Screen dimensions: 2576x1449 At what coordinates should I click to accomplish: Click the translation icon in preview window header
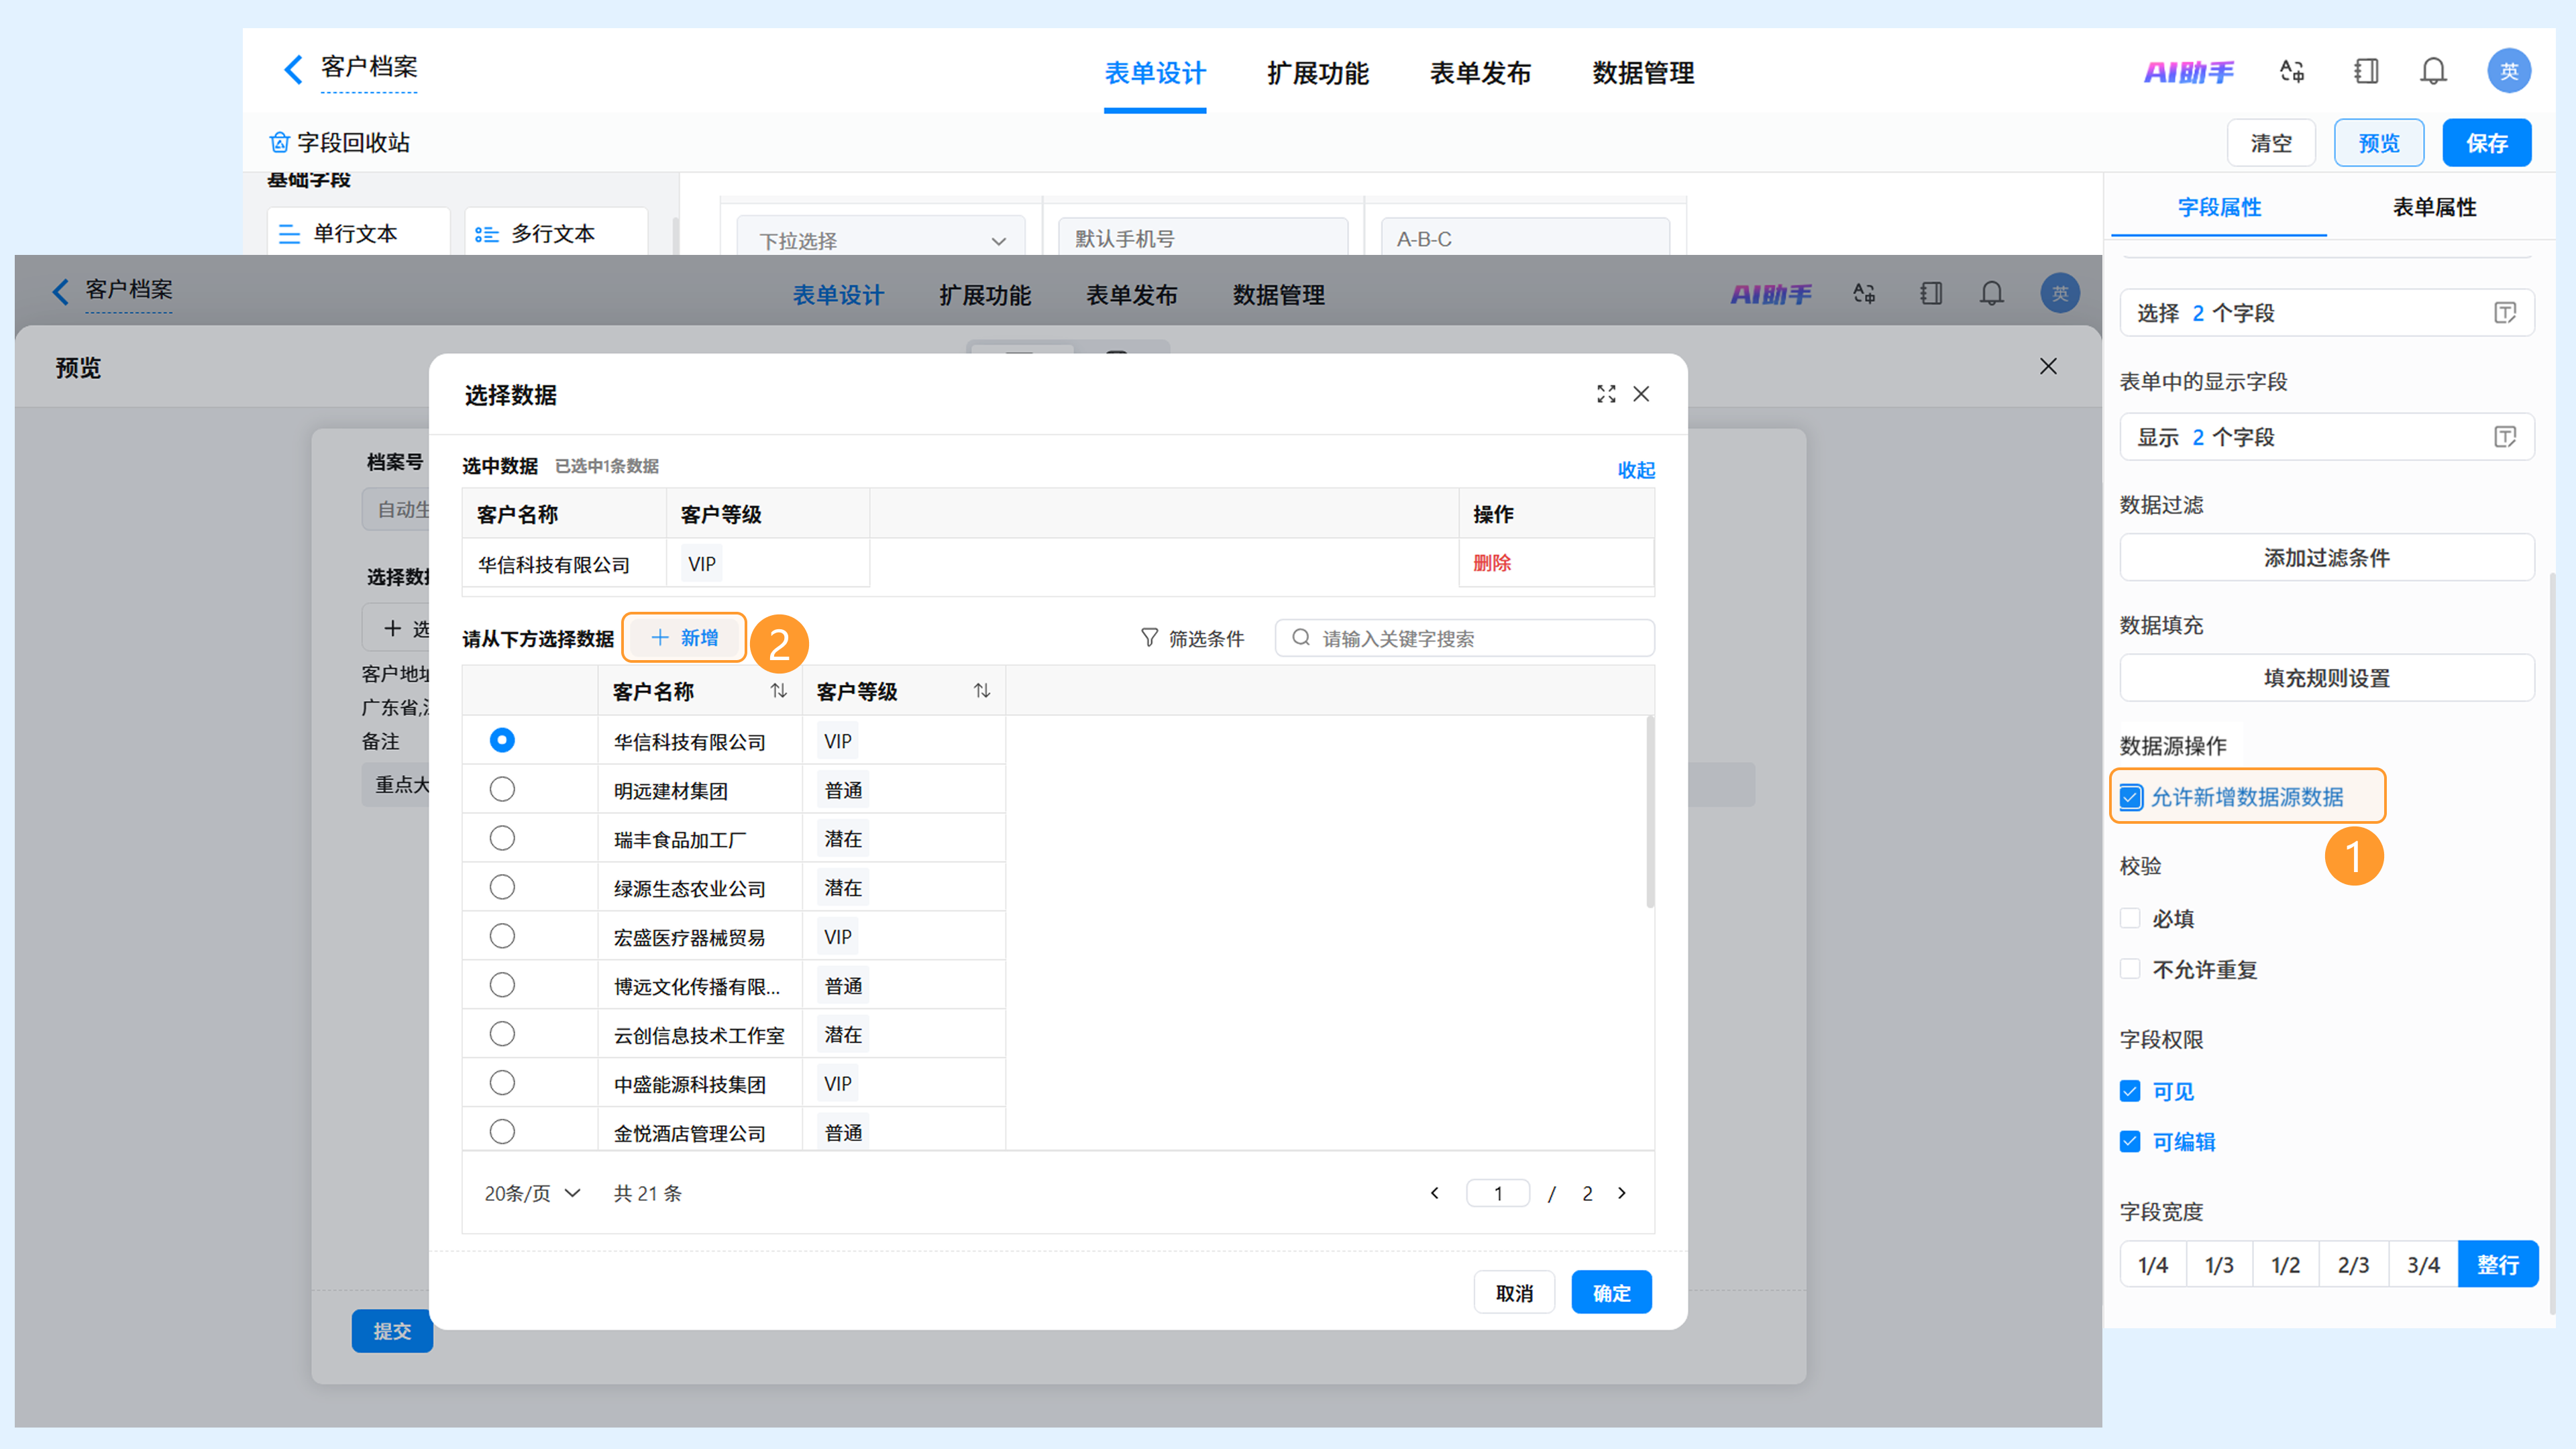(x=1864, y=294)
